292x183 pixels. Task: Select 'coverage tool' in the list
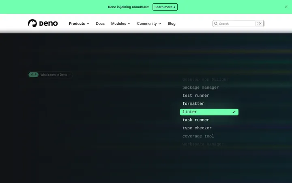[x=198, y=136]
